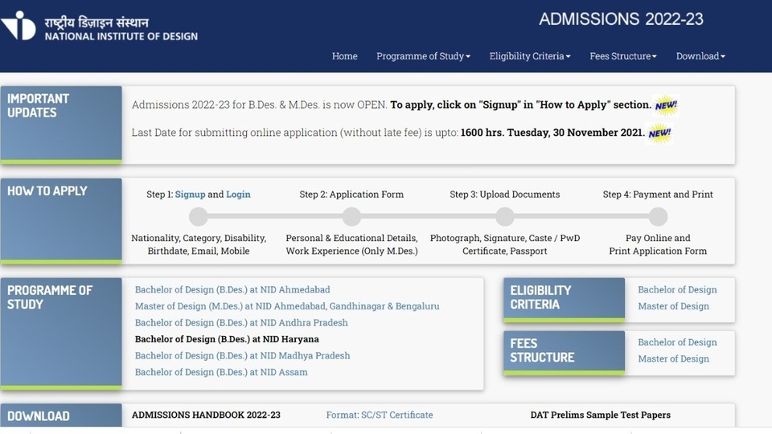Click 'Personal & Educational Details' text
This screenshot has height=434, width=772.
click(x=351, y=238)
